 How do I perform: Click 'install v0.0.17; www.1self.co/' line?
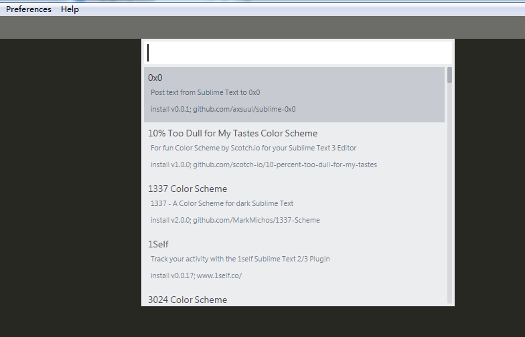tap(196, 275)
